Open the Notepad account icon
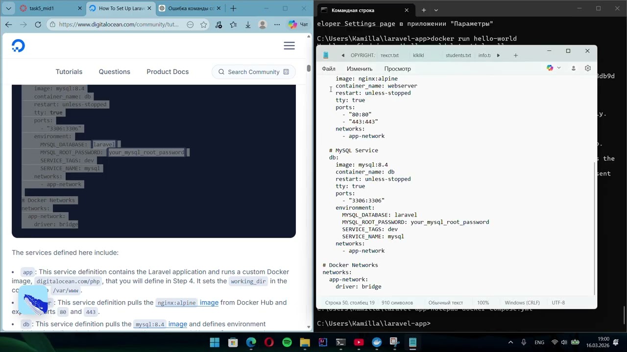This screenshot has height=352, width=627. tap(573, 68)
